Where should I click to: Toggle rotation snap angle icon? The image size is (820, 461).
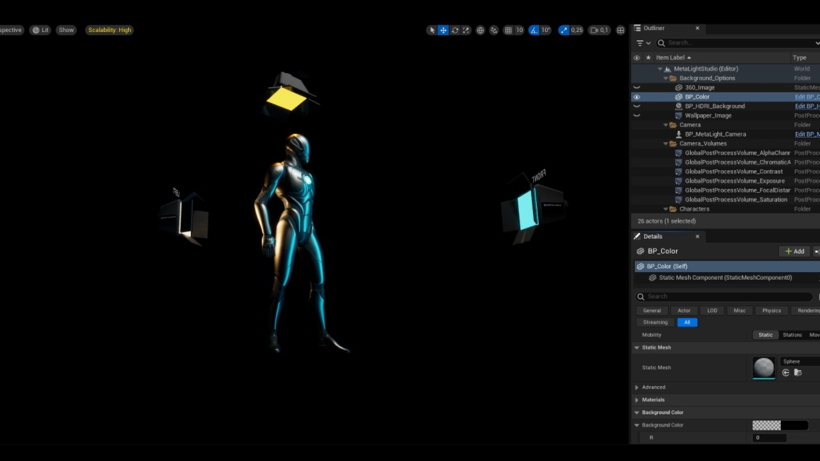(534, 30)
